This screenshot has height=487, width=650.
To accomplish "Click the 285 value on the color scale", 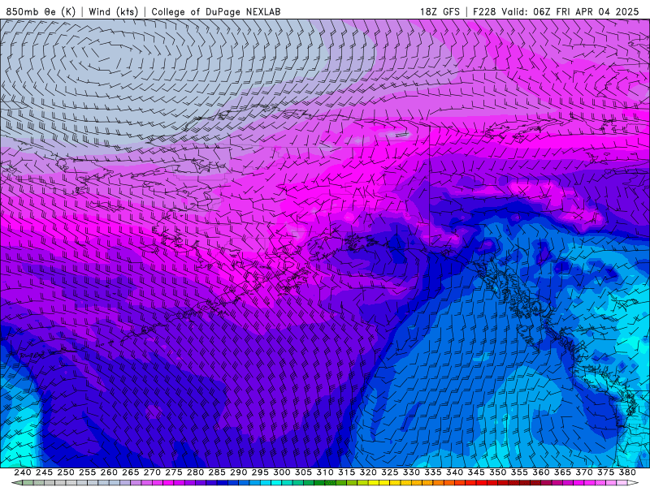I will pyautogui.click(x=217, y=472).
